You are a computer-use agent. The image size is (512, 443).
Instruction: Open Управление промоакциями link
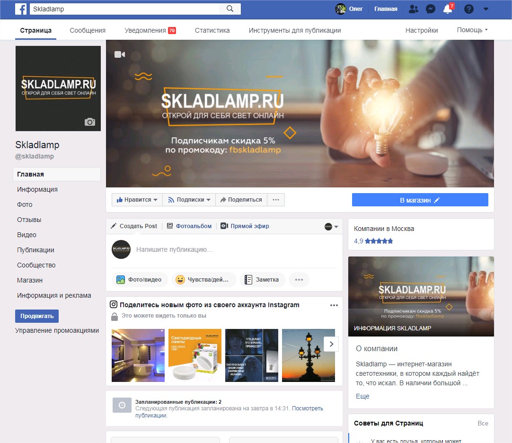[x=57, y=331]
